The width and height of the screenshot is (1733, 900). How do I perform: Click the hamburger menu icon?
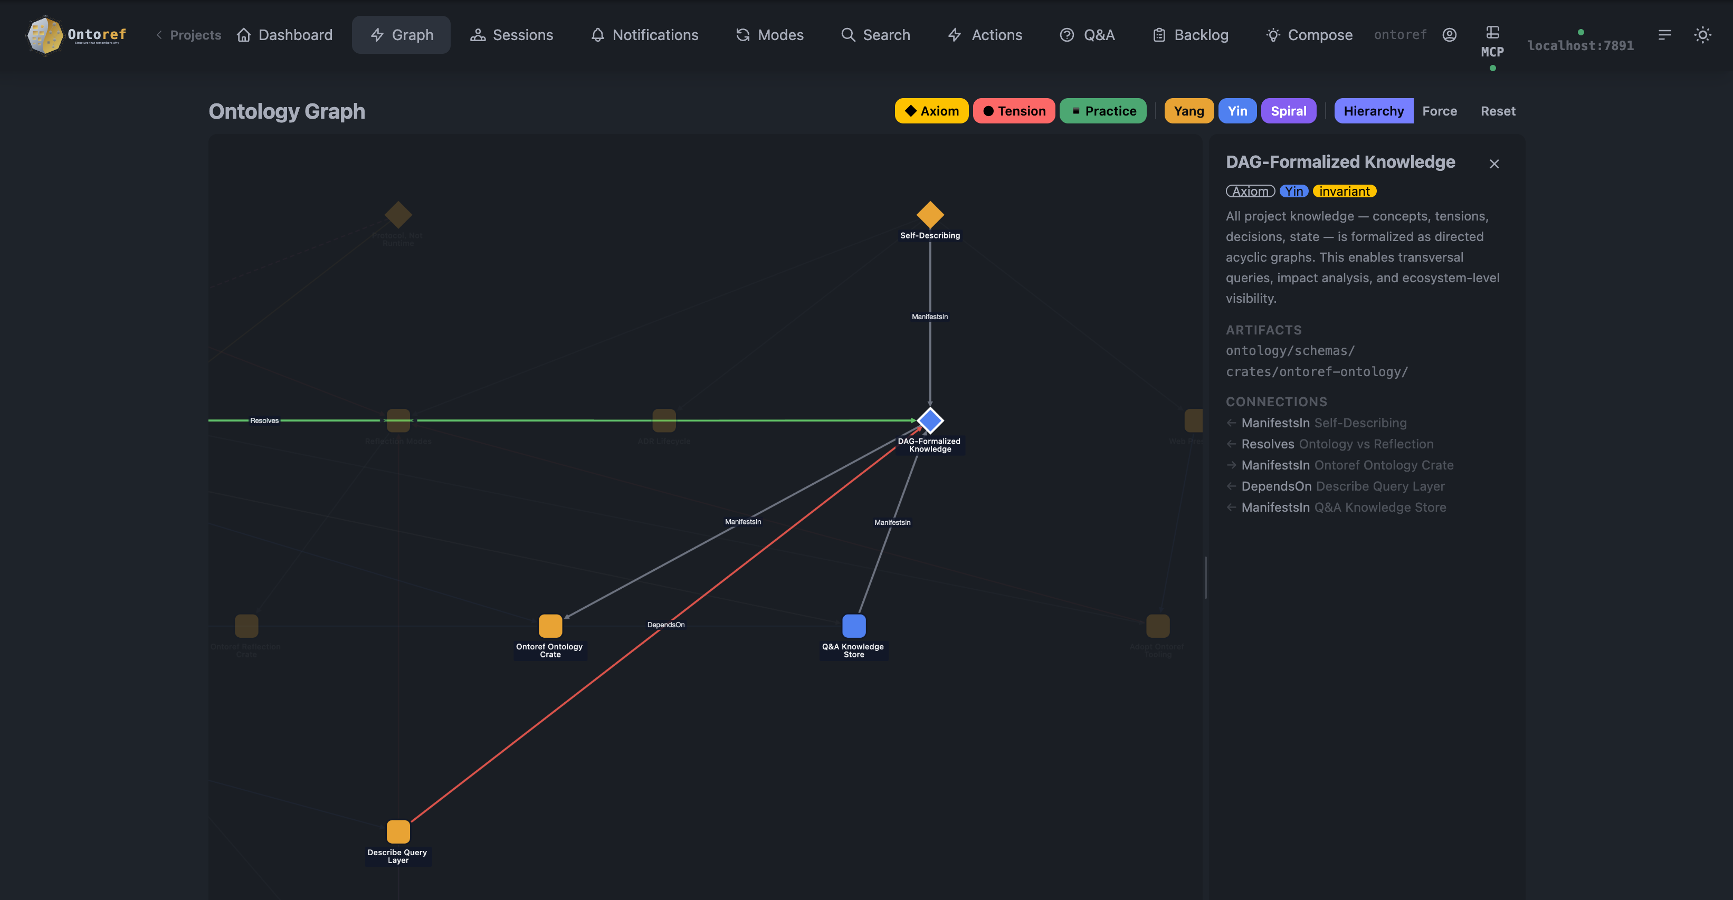point(1665,34)
